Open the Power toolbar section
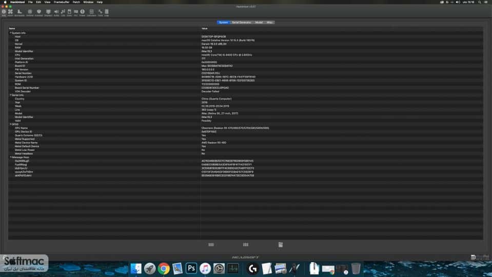 tap(82, 12)
